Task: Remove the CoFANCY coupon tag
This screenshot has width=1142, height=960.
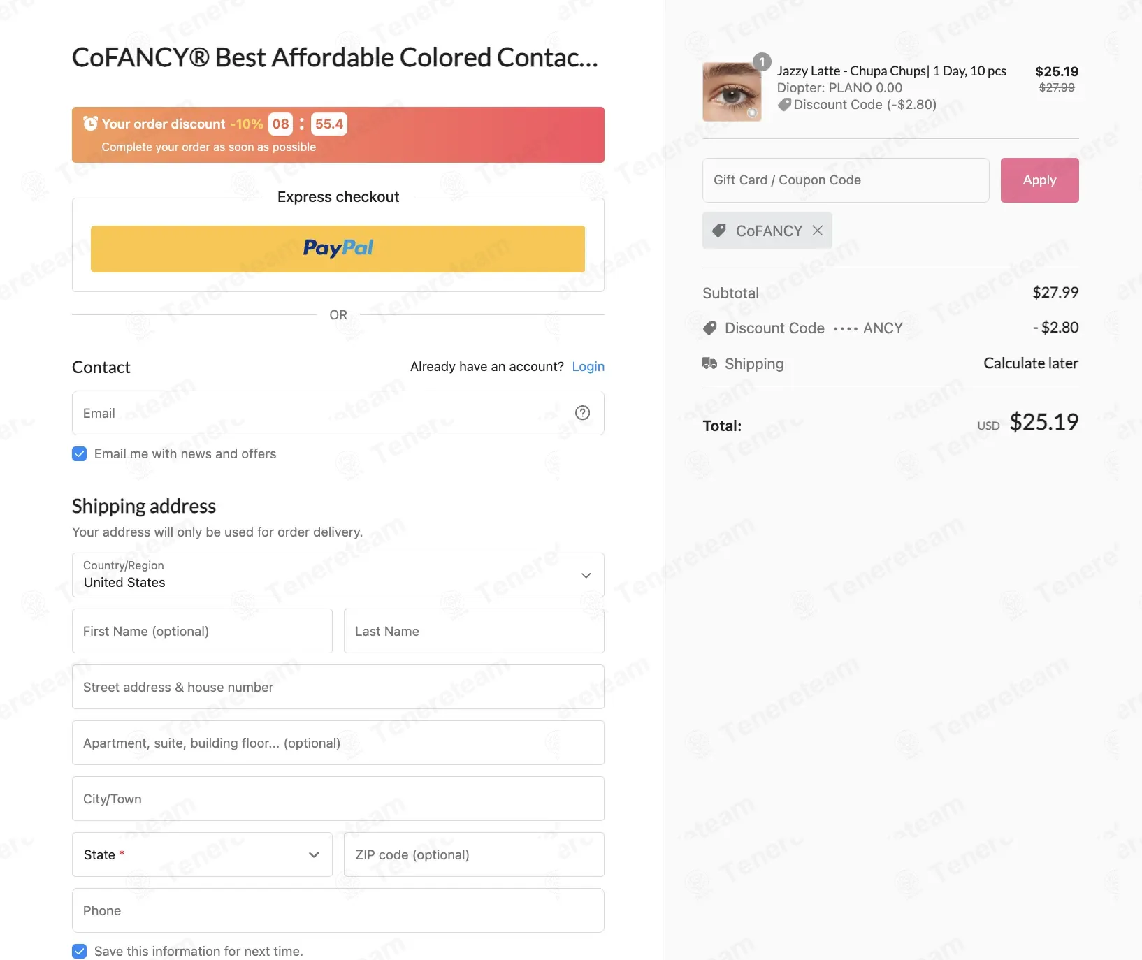Action: coord(818,231)
